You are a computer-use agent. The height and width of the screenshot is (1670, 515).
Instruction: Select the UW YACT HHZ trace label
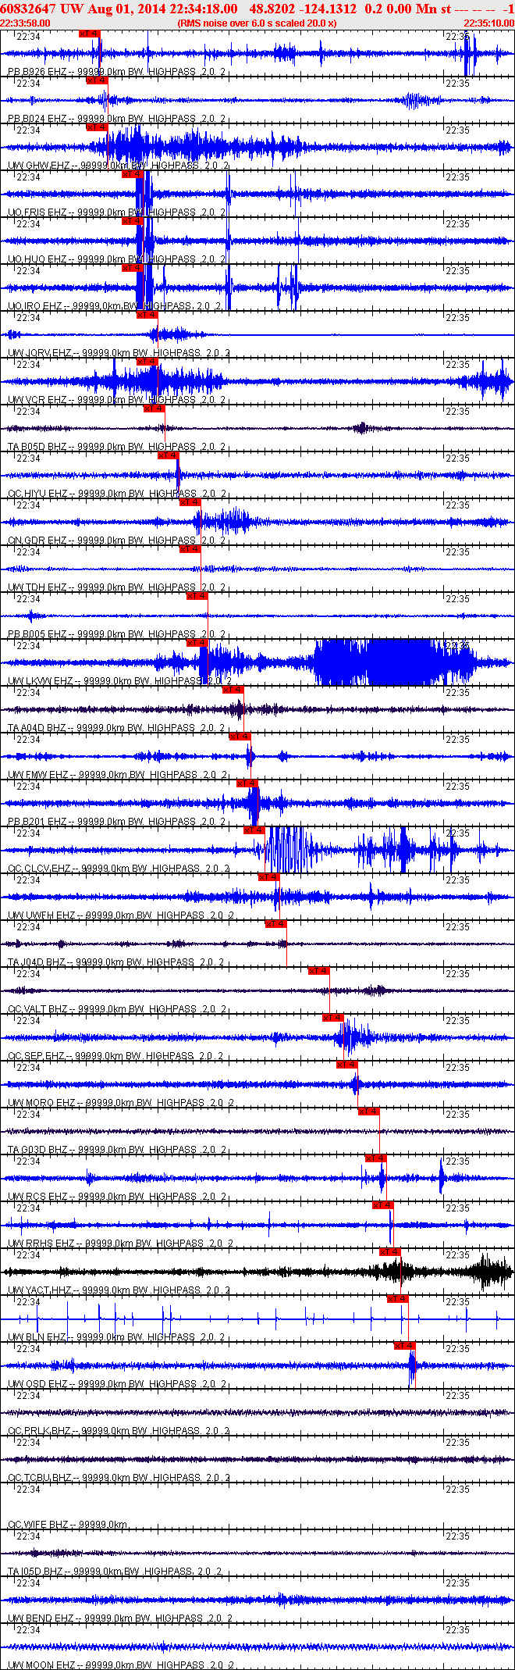pyautogui.click(x=119, y=1290)
